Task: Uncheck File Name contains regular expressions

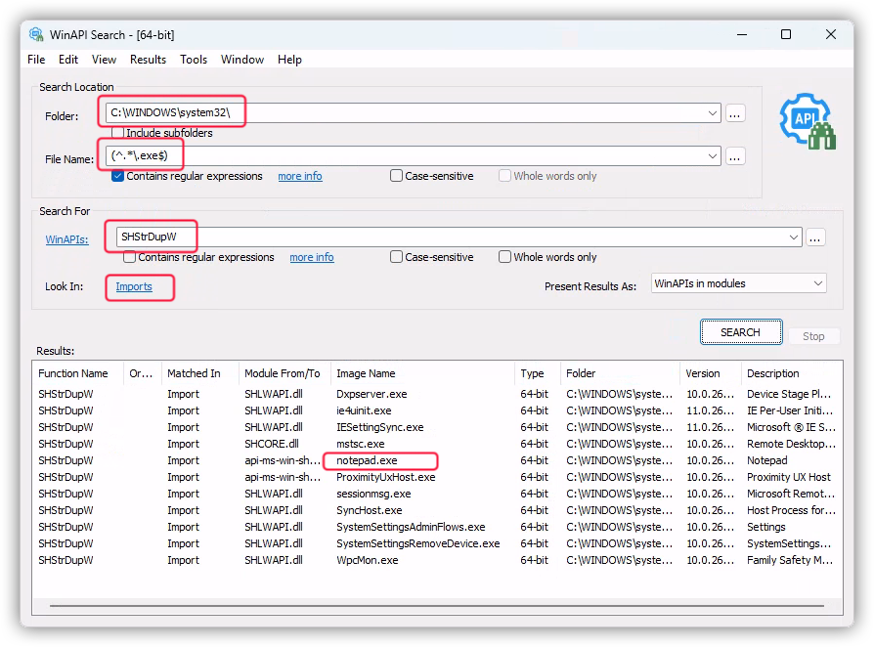Action: [117, 176]
